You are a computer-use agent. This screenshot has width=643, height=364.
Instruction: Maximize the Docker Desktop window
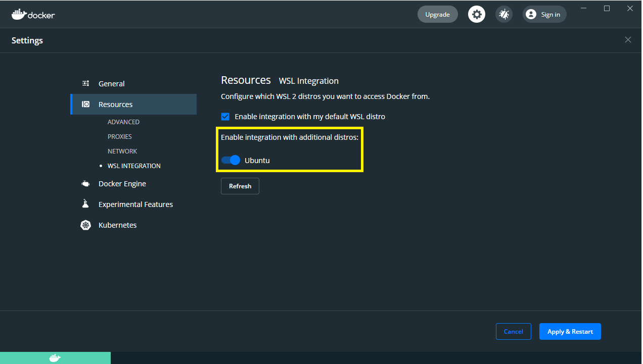click(607, 9)
